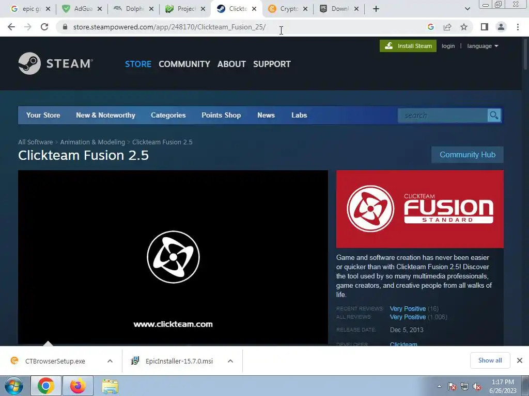Open File Explorer from taskbar
The image size is (529, 396).
(110, 387)
